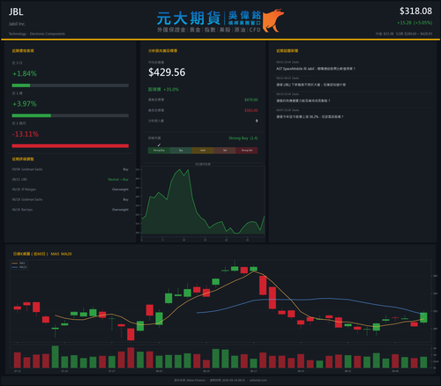Click the tallest green volume bar on the left
The width and height of the screenshot is (441, 386).
55,357
